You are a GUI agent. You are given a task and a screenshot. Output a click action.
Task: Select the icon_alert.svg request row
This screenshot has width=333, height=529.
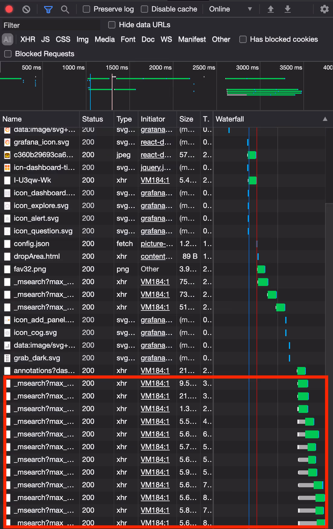click(163, 218)
